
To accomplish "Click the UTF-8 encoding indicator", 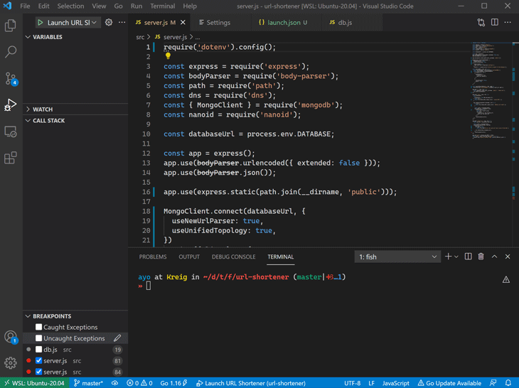I will [352, 383].
